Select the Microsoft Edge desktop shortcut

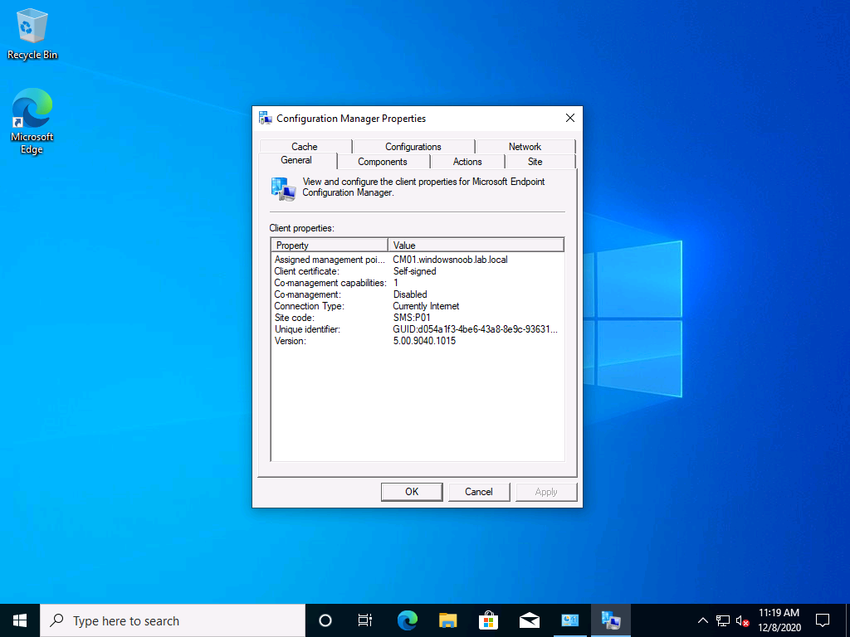(32, 121)
